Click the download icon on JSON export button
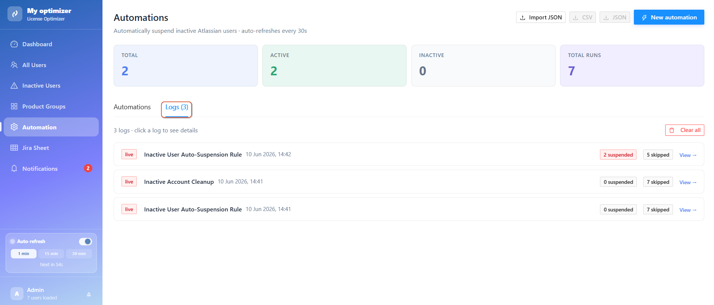The width and height of the screenshot is (714, 305). pyautogui.click(x=606, y=18)
